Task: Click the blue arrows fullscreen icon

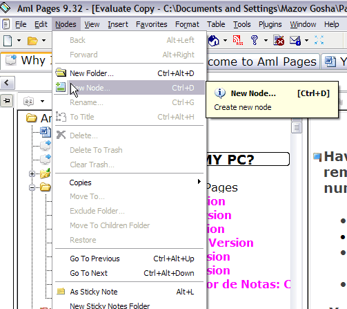Action: [319, 40]
